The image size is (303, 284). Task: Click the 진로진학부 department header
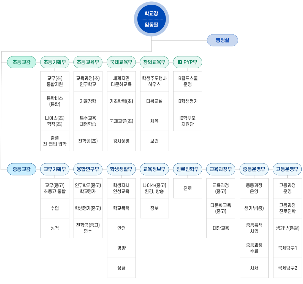187,169
